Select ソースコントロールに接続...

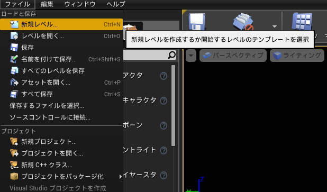pyautogui.click(x=61, y=117)
